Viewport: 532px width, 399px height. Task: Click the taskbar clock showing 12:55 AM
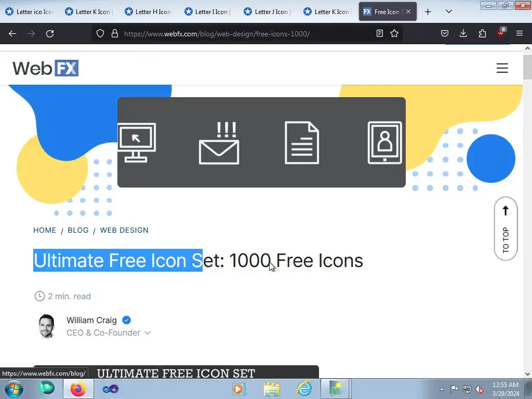(x=505, y=389)
